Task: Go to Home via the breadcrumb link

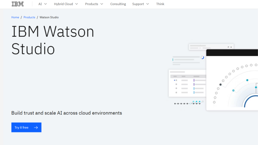Action: coord(15,17)
